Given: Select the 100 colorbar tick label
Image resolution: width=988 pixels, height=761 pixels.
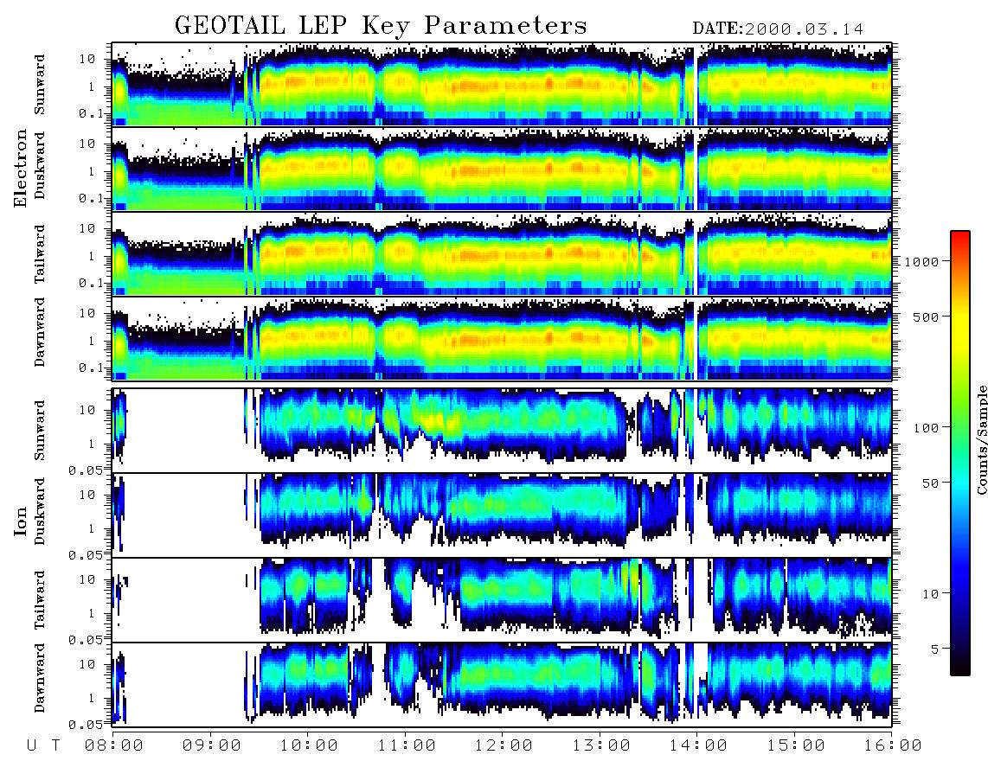Looking at the screenshot, I should coord(927,428).
